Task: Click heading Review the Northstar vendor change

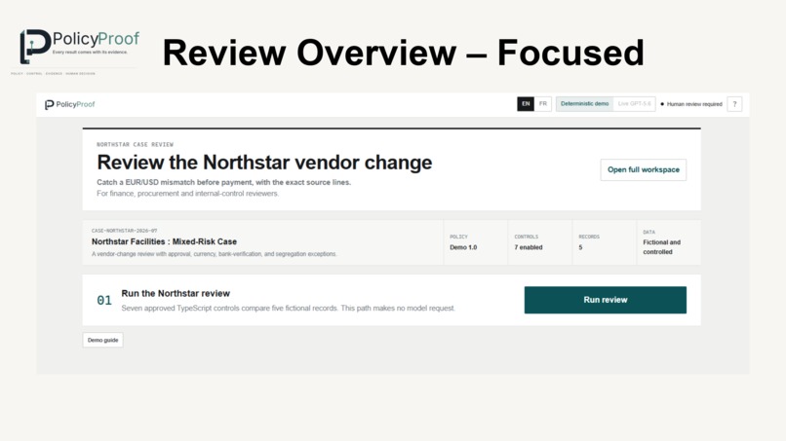Action: click(x=264, y=163)
